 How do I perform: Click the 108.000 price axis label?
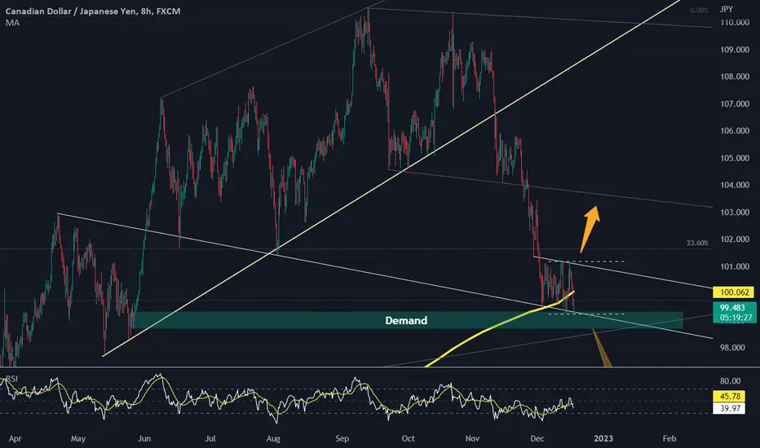(735, 77)
